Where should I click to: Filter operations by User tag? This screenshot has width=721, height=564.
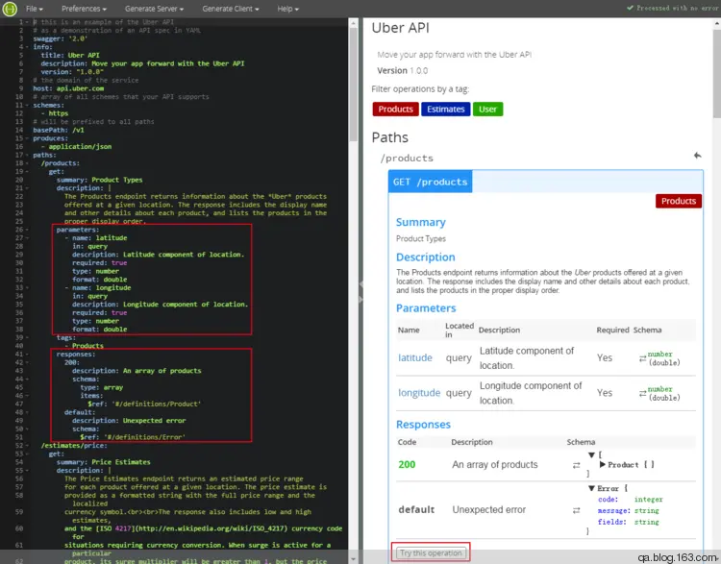coord(487,109)
